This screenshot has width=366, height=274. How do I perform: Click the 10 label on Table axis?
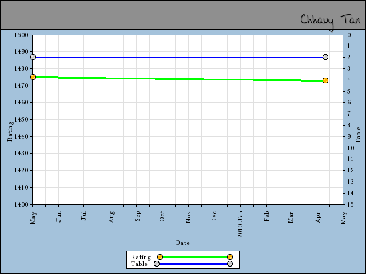351,148
